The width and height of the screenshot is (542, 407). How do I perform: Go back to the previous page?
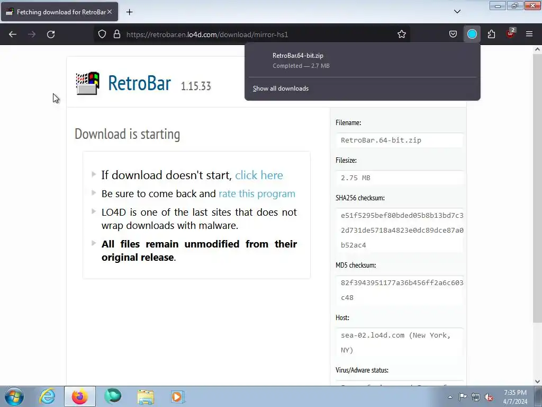point(13,34)
